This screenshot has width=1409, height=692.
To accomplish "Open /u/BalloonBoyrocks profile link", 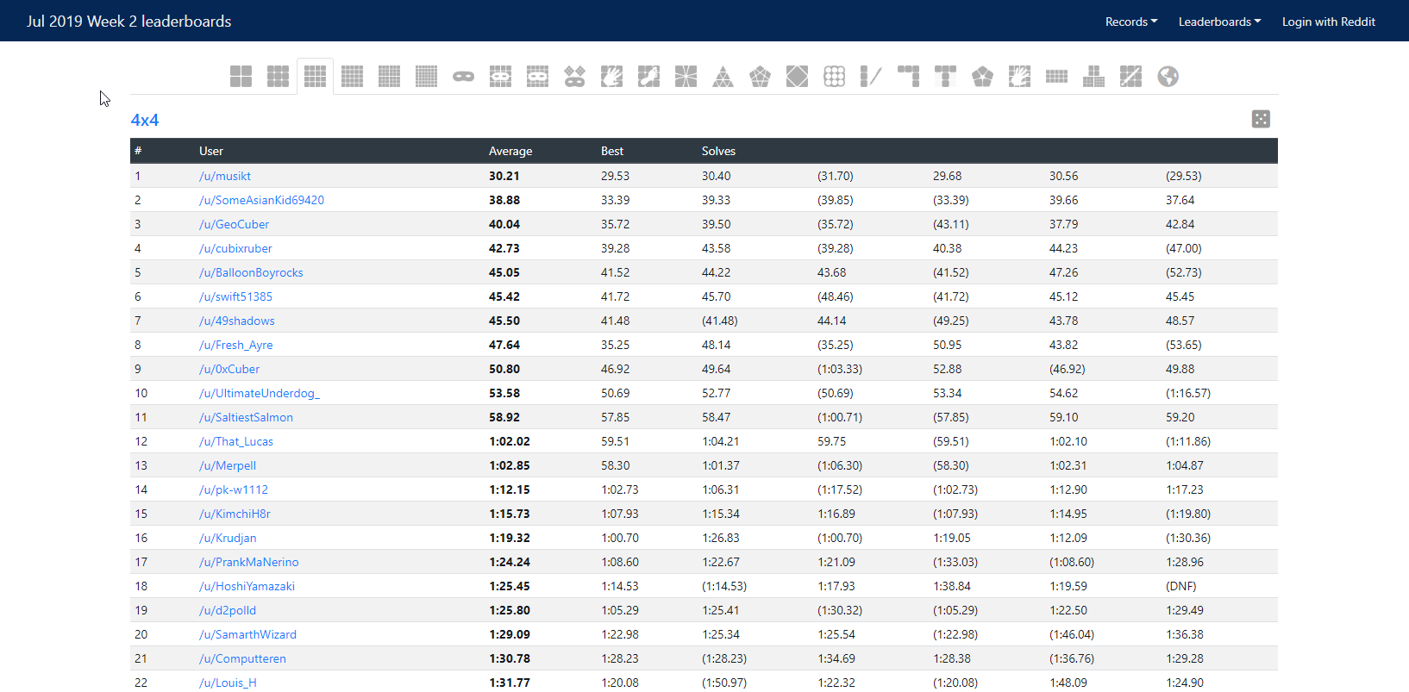I will 251,272.
